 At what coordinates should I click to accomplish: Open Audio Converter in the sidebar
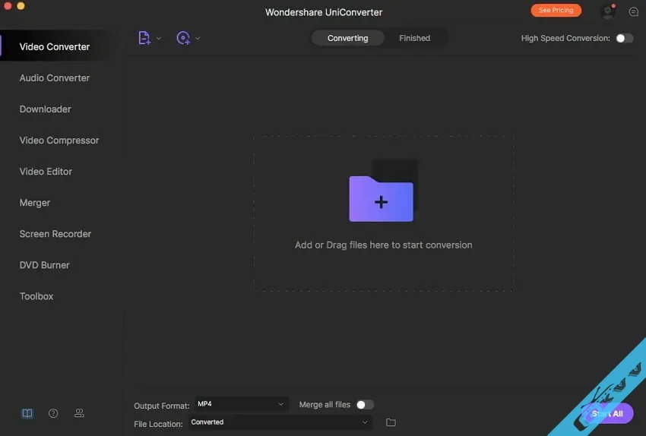[x=55, y=77]
